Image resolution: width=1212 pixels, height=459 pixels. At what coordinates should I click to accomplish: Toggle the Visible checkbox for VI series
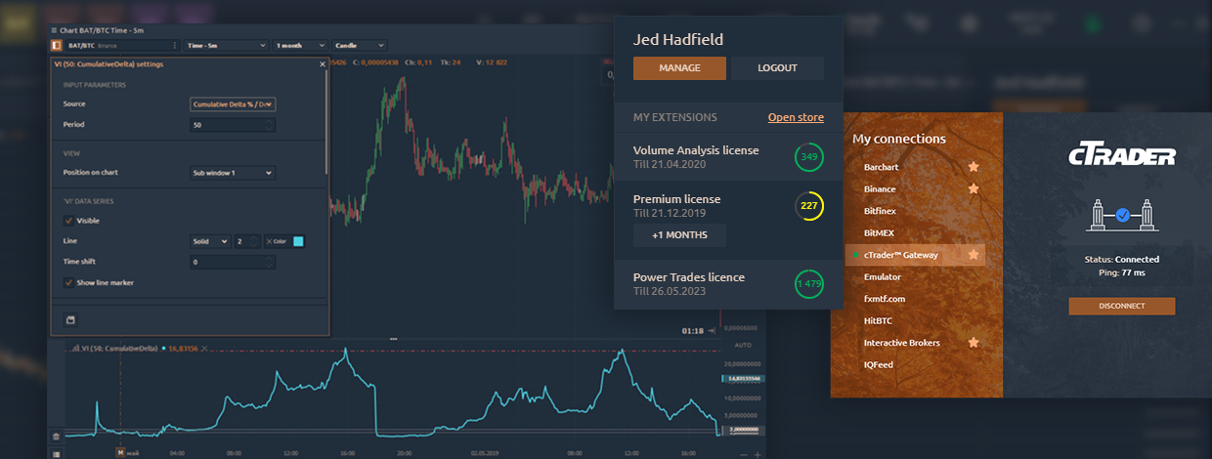coord(68,221)
